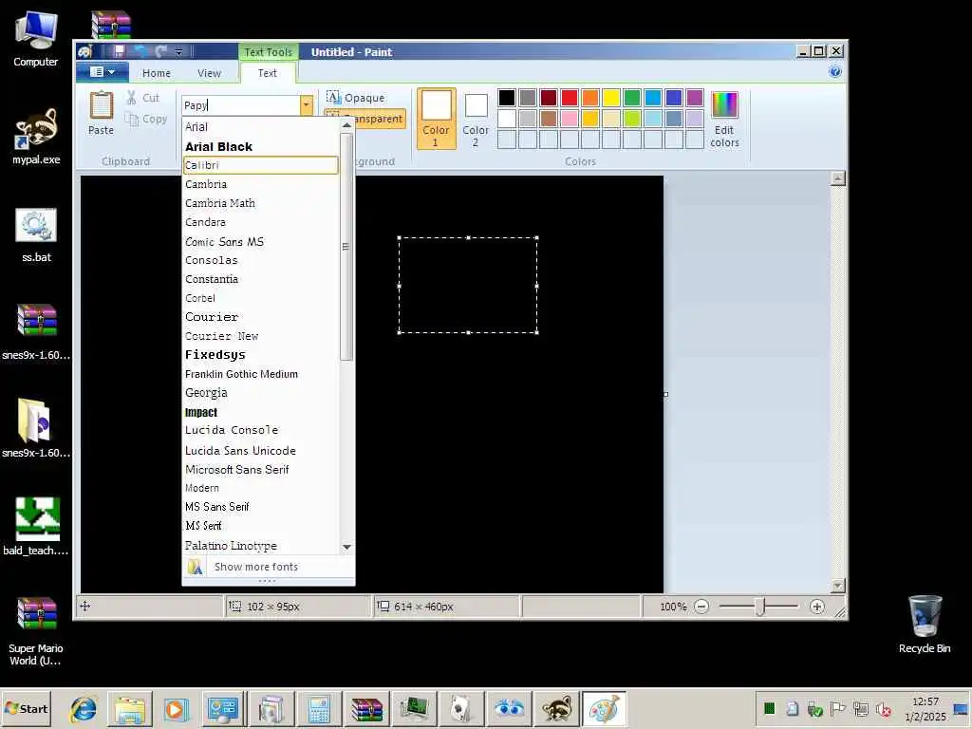972x729 pixels.
Task: Activate Color 1 foreground button
Action: coord(436,119)
